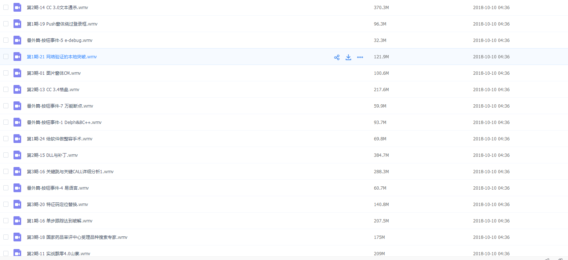Viewport: 568px width, 260px height.
Task: Open 第3期-16 关键跳与关键CALL详细分析1.wmv
Action: (70, 172)
